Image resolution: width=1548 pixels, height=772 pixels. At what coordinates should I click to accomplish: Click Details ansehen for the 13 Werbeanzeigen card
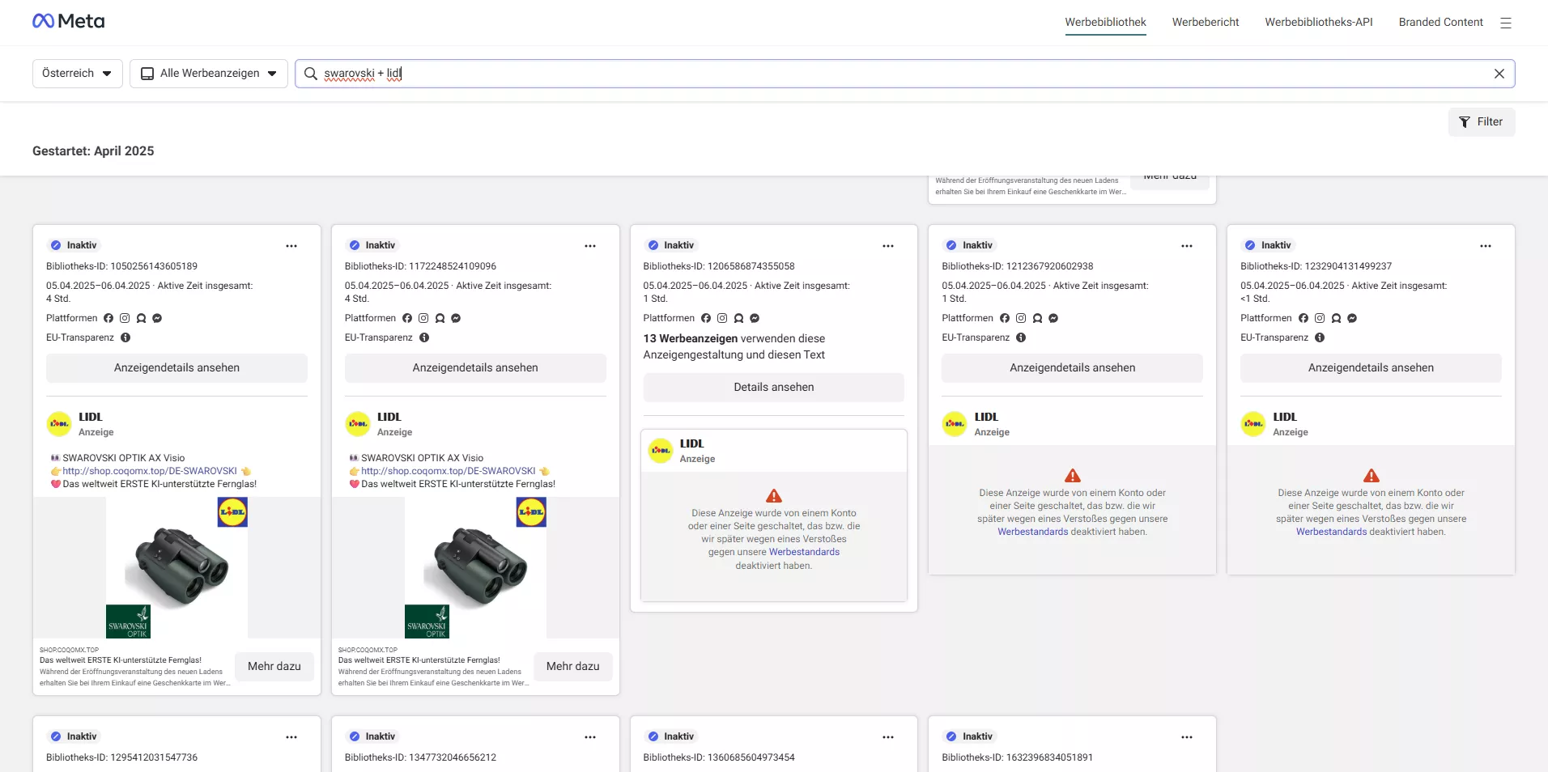[x=773, y=388]
